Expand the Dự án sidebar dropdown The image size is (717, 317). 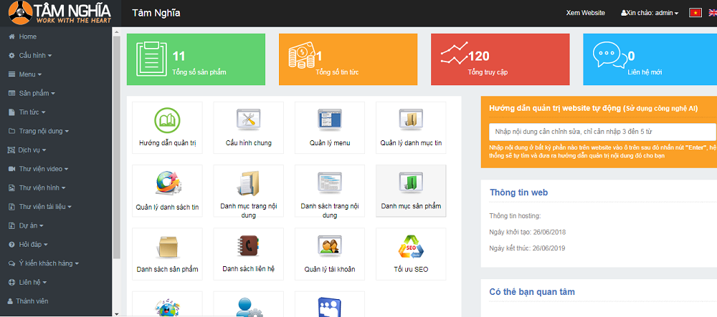[x=26, y=226]
